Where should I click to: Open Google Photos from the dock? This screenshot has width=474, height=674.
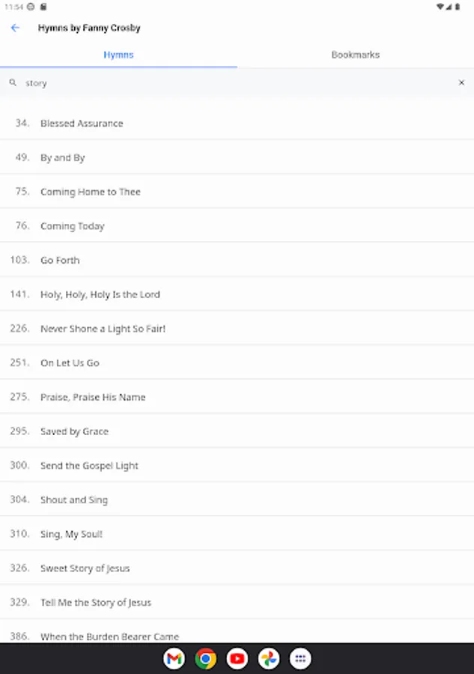[x=269, y=658]
